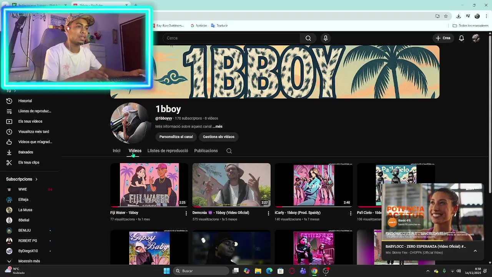Open the Traducir bookmark

(x=219, y=26)
